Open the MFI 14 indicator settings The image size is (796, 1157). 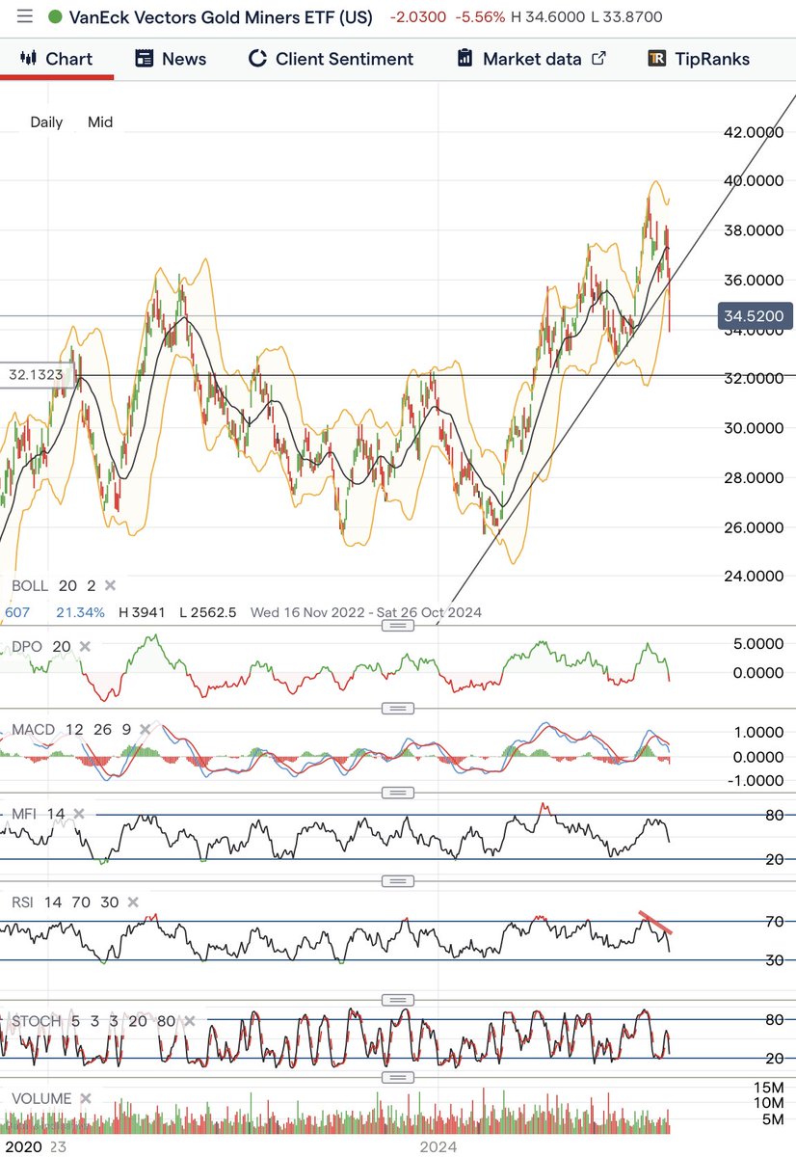coord(39,814)
